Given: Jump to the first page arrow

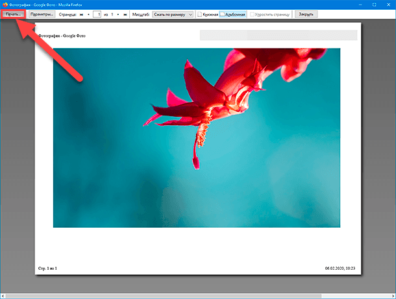Looking at the screenshot, I should click(x=81, y=14).
